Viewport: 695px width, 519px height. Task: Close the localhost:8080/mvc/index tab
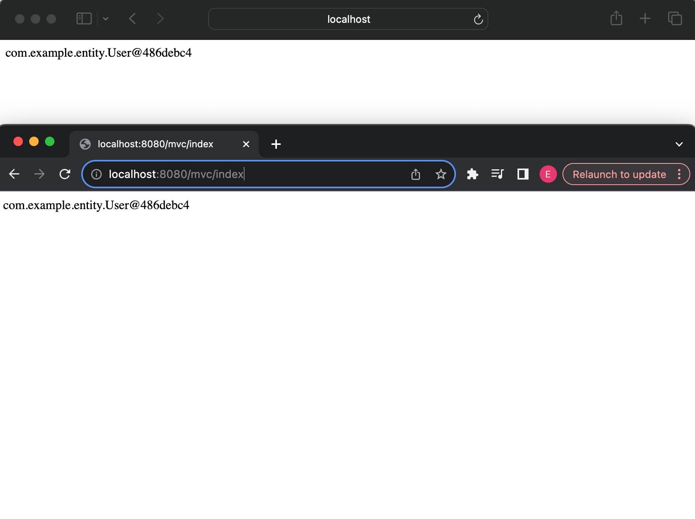pyautogui.click(x=246, y=144)
